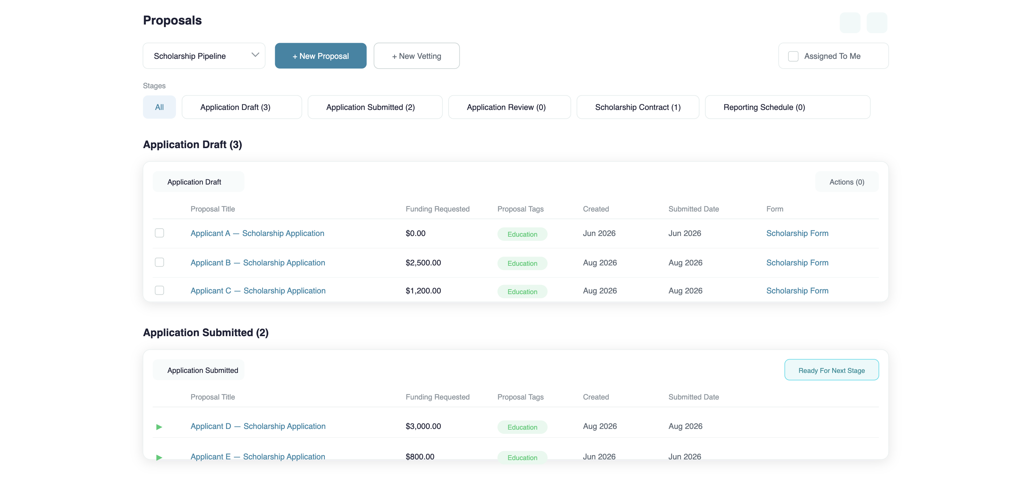The width and height of the screenshot is (1033, 486).
Task: Click the Proposal Tags header in Draft table
Action: (520, 209)
